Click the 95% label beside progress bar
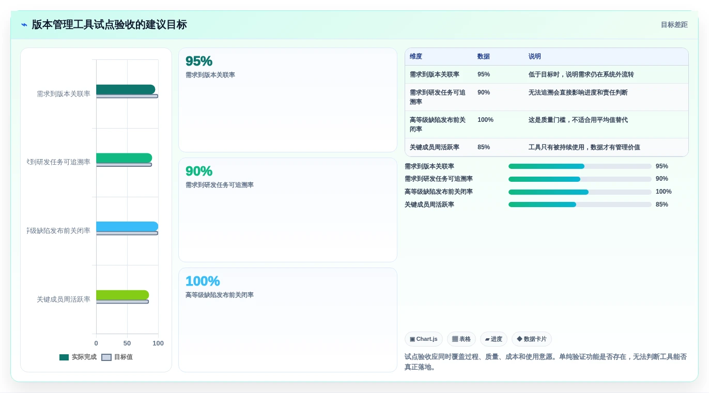The height and width of the screenshot is (393, 709). pyautogui.click(x=662, y=166)
